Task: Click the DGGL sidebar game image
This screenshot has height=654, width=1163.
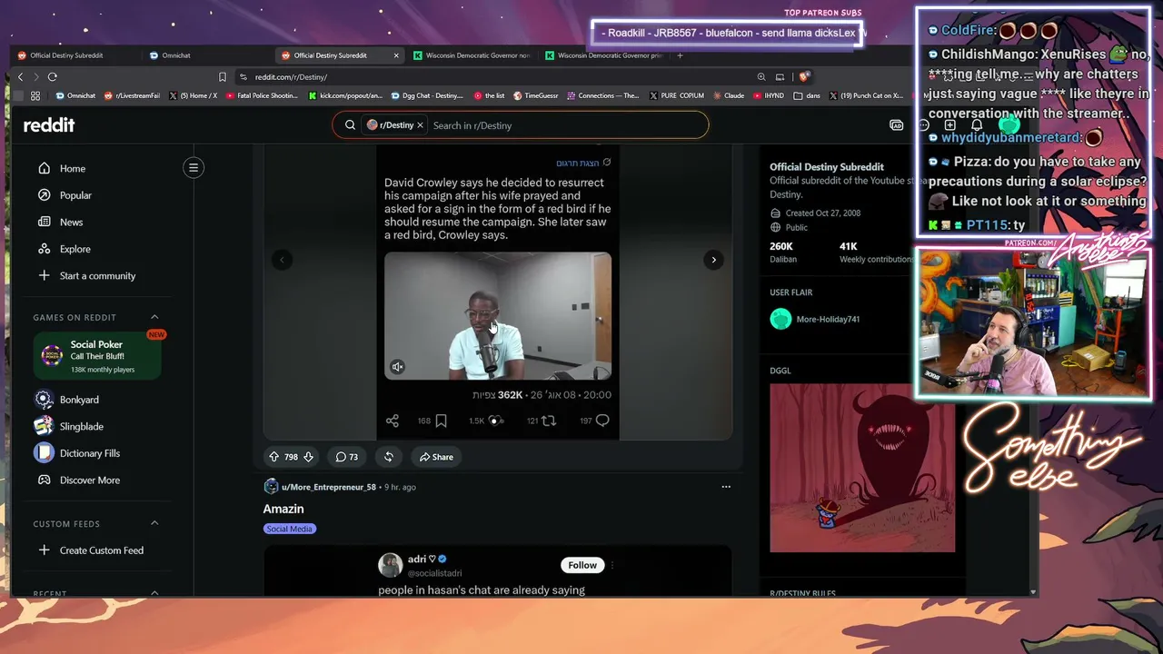Action: point(862,468)
